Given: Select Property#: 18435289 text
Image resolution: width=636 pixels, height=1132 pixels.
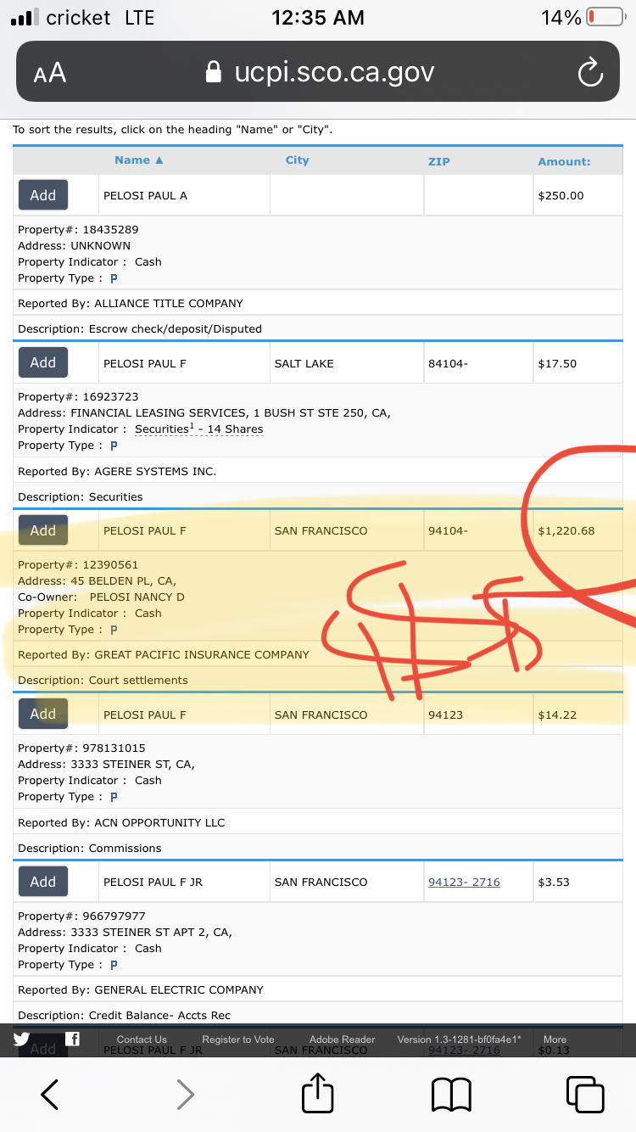Looking at the screenshot, I should point(78,229).
